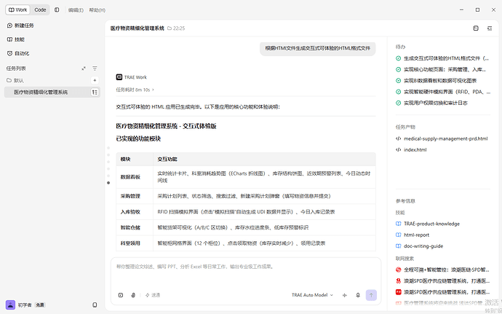This screenshot has width=502, height=314.
Task: Click the 智能仓储 table cell
Action: pyautogui.click(x=135, y=227)
